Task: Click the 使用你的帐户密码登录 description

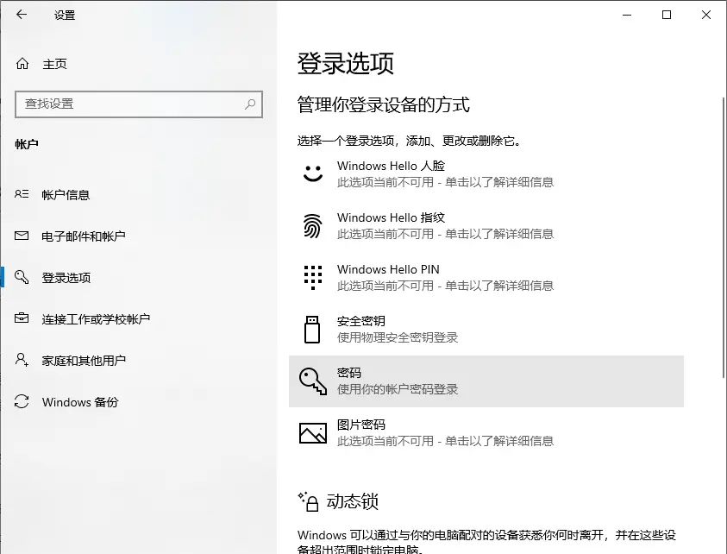Action: pyautogui.click(x=398, y=389)
